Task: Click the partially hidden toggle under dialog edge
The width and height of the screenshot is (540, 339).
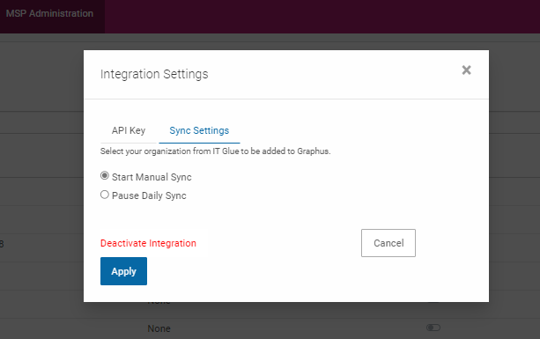Action: click(433, 302)
